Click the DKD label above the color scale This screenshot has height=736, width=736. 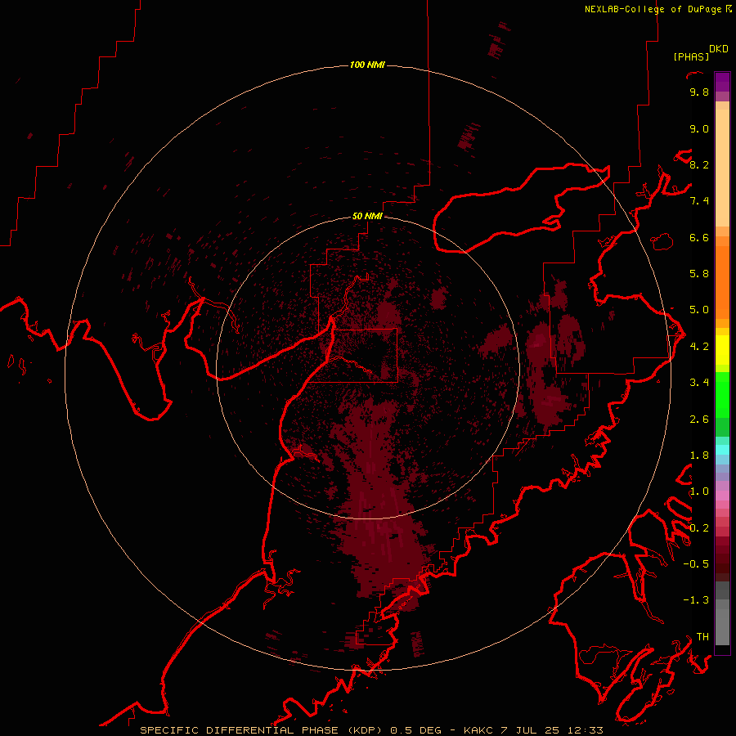coord(718,49)
